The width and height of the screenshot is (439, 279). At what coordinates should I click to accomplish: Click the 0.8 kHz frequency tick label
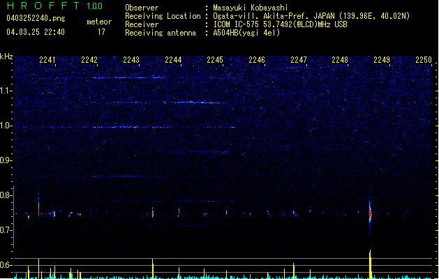point(6,195)
